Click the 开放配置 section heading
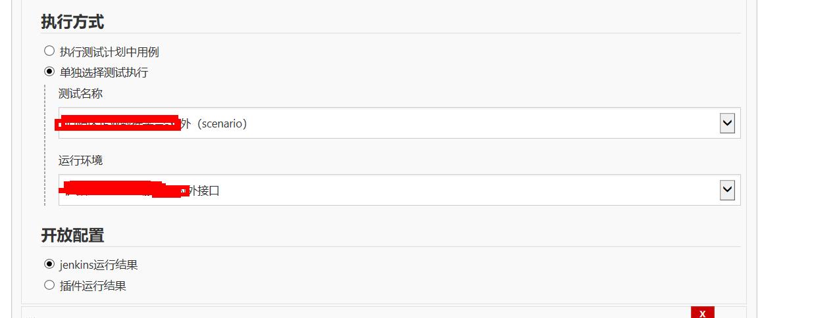Screen dimensions: 837x318 click(x=72, y=235)
